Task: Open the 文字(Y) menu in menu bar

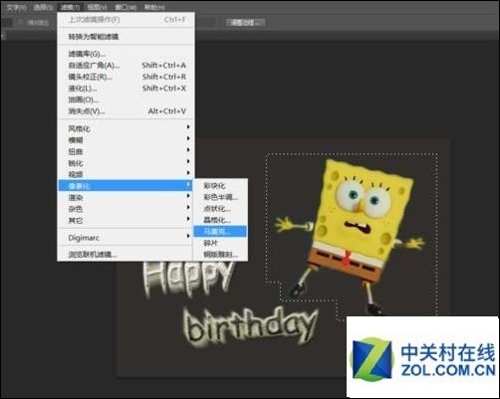Action: [17, 7]
